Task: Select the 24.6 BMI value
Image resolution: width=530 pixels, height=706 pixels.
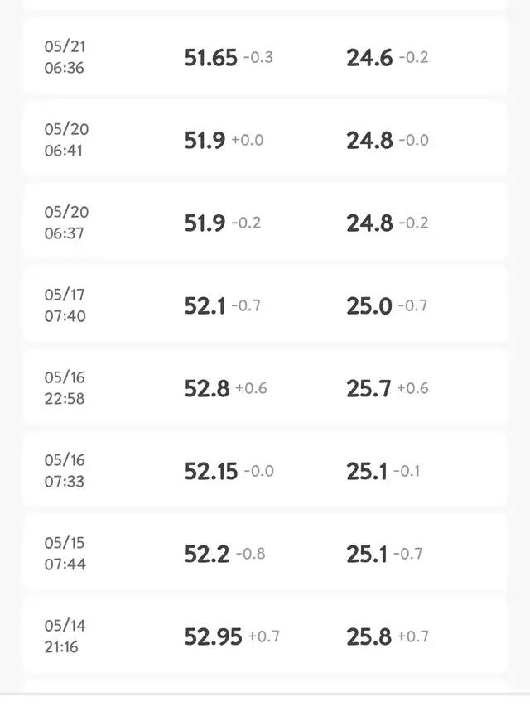Action: click(369, 58)
